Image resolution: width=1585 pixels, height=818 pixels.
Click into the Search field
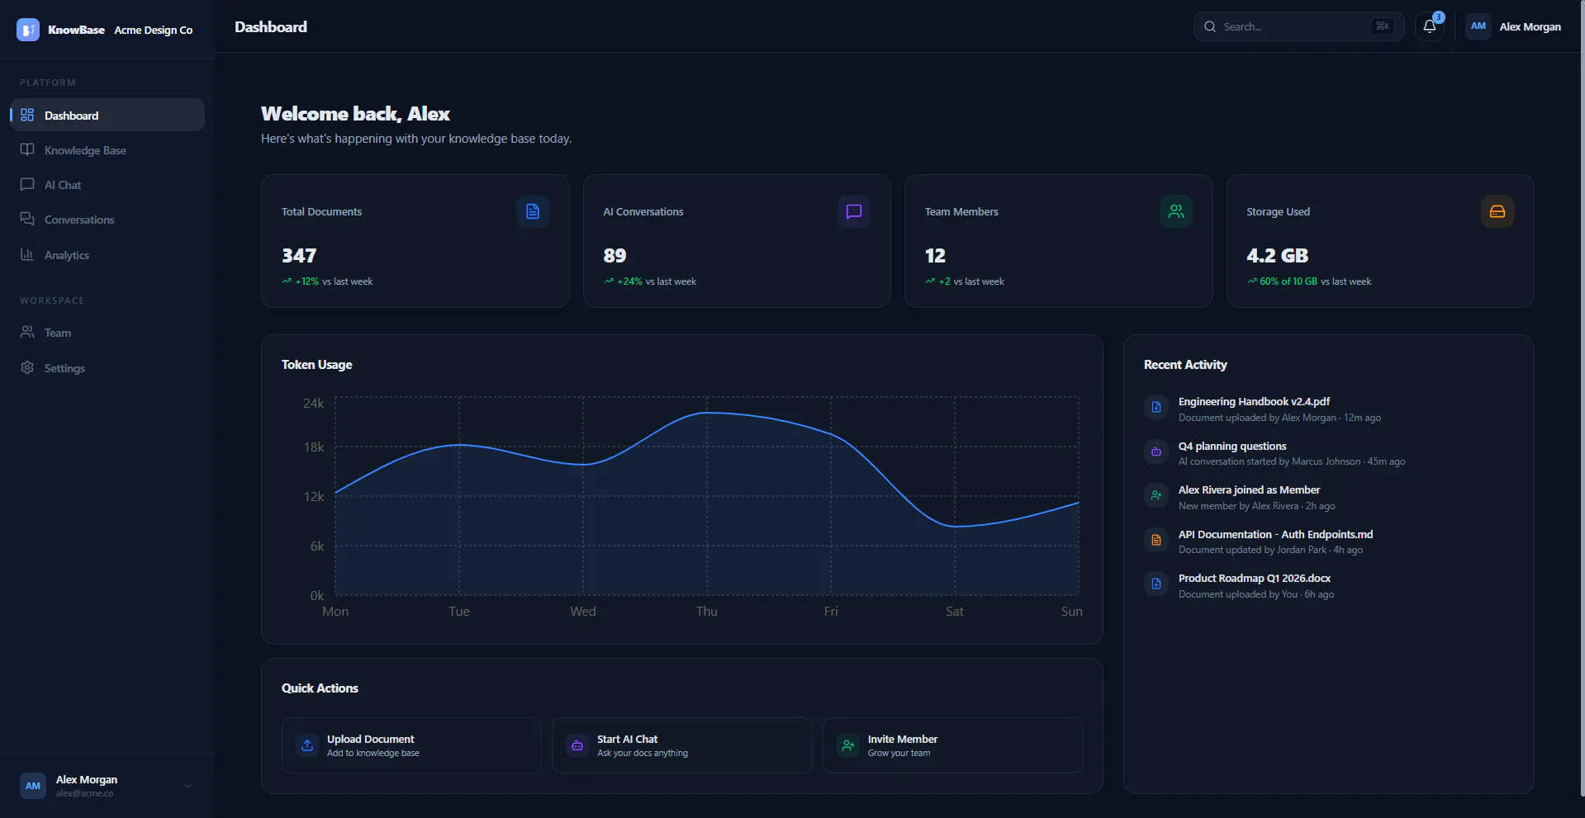point(1298,26)
